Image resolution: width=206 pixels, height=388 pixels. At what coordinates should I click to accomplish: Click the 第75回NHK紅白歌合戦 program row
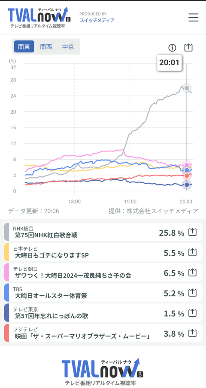[x=103, y=232]
